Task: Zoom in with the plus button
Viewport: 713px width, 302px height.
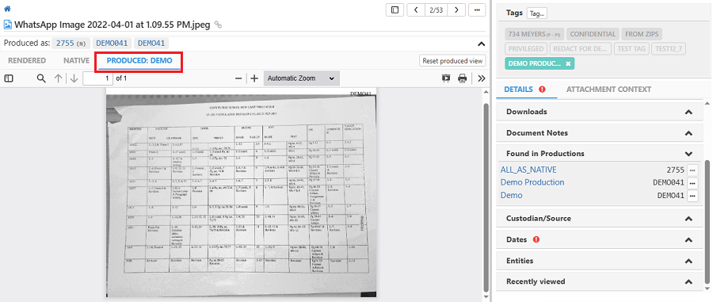Action: coord(254,78)
